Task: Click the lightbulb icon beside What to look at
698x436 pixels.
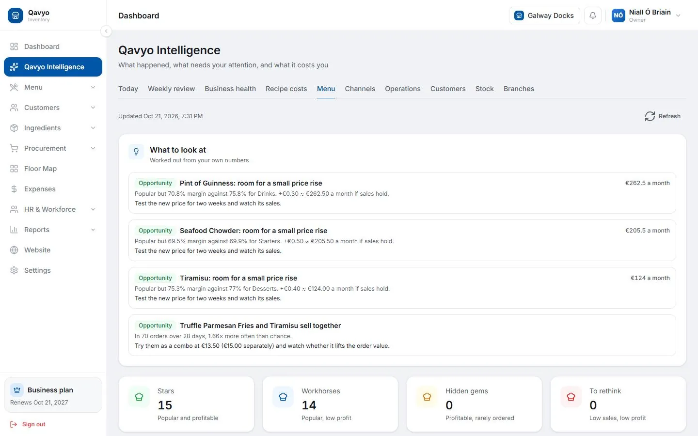Action: [136, 152]
